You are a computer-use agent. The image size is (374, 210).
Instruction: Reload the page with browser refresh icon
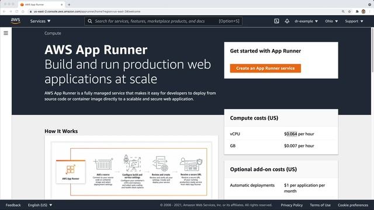[17, 12]
